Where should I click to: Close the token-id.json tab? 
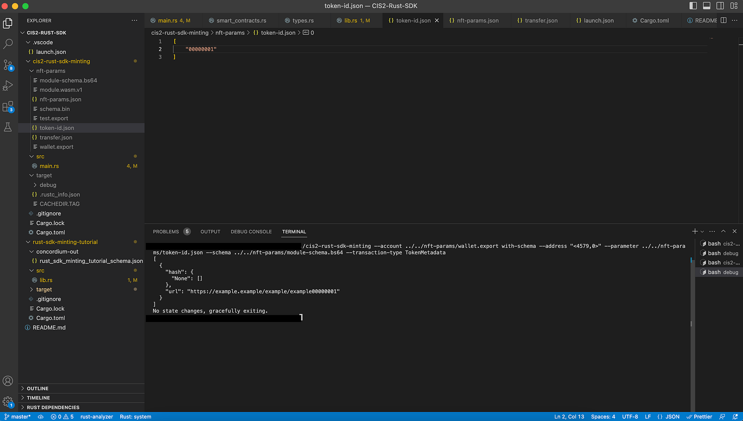pos(437,20)
